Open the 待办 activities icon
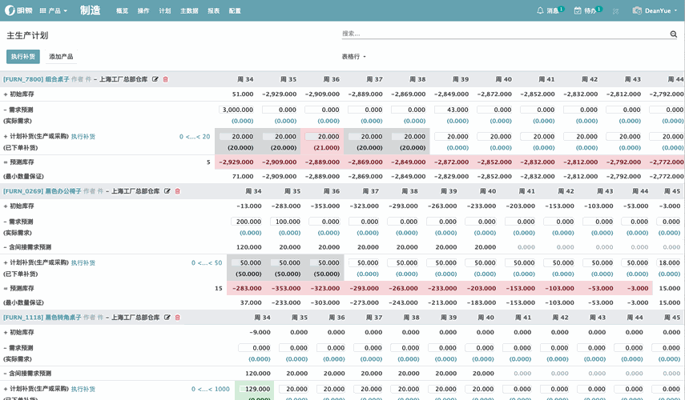Image resolution: width=685 pixels, height=400 pixels. pyautogui.click(x=578, y=11)
